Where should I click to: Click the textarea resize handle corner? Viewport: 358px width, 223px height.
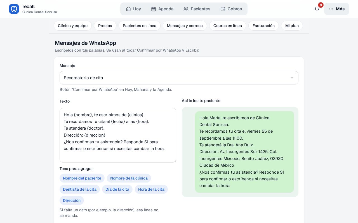click(x=174, y=161)
